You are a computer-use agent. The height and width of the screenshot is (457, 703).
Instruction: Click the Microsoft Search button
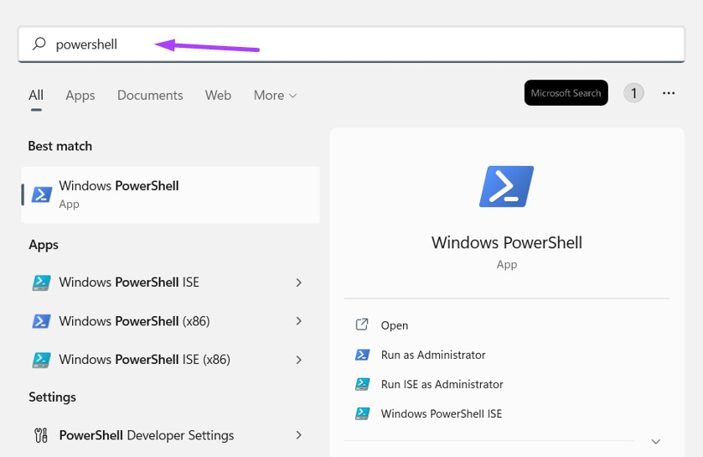(566, 93)
